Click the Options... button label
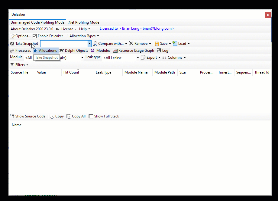Screen dimensions: 278x201 pos(23,36)
